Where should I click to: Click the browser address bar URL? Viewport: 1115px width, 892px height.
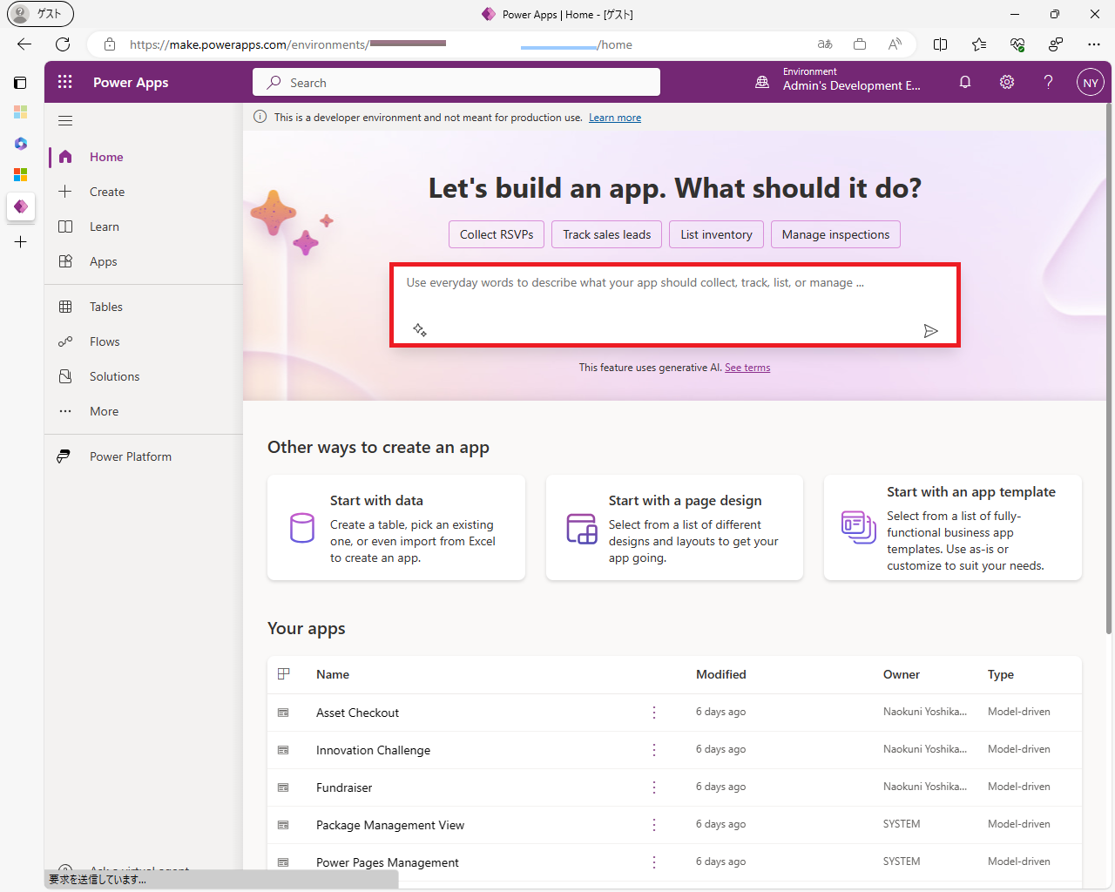coord(381,44)
